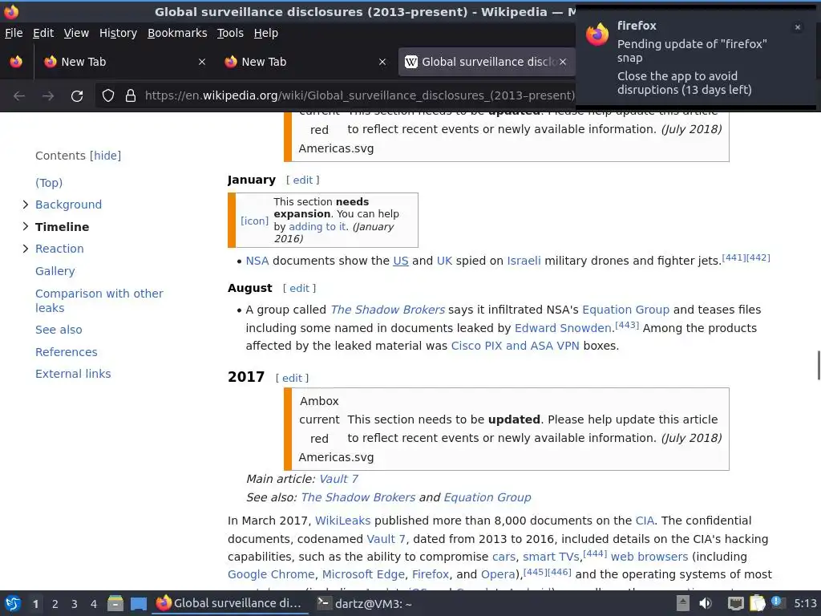Click the URL address bar
This screenshot has width=821, height=616.
click(360, 96)
